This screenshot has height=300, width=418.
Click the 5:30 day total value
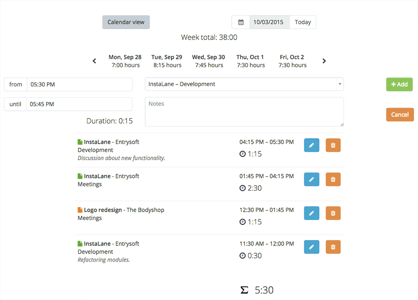click(x=264, y=290)
